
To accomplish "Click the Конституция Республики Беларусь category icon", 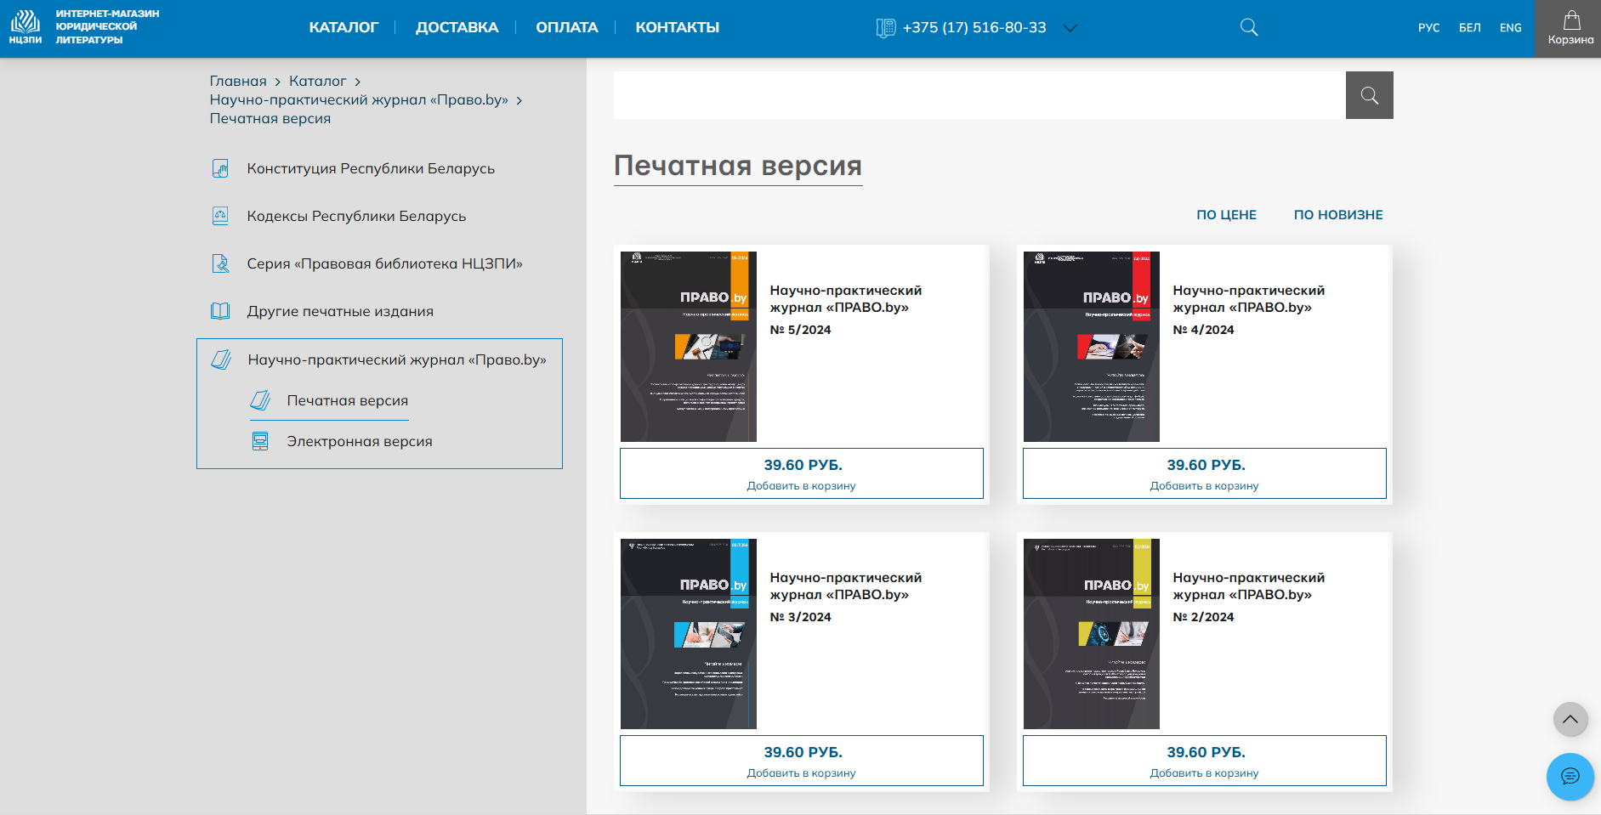I will pyautogui.click(x=220, y=168).
